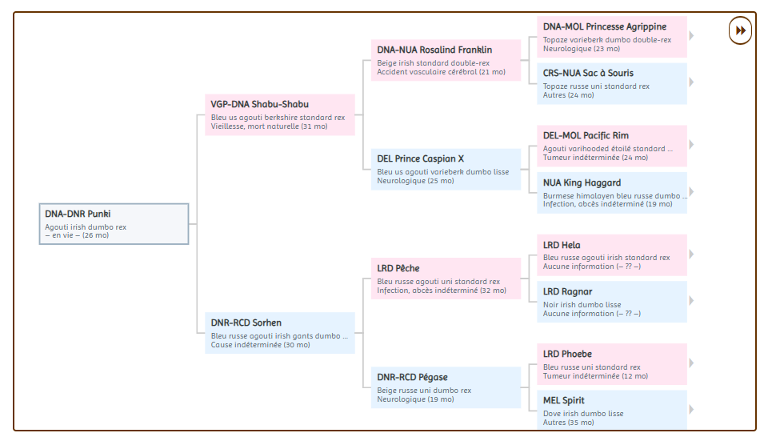Select the root node DNA-DNR Punki
Image resolution: width=768 pixels, height=437 pixels.
click(114, 223)
